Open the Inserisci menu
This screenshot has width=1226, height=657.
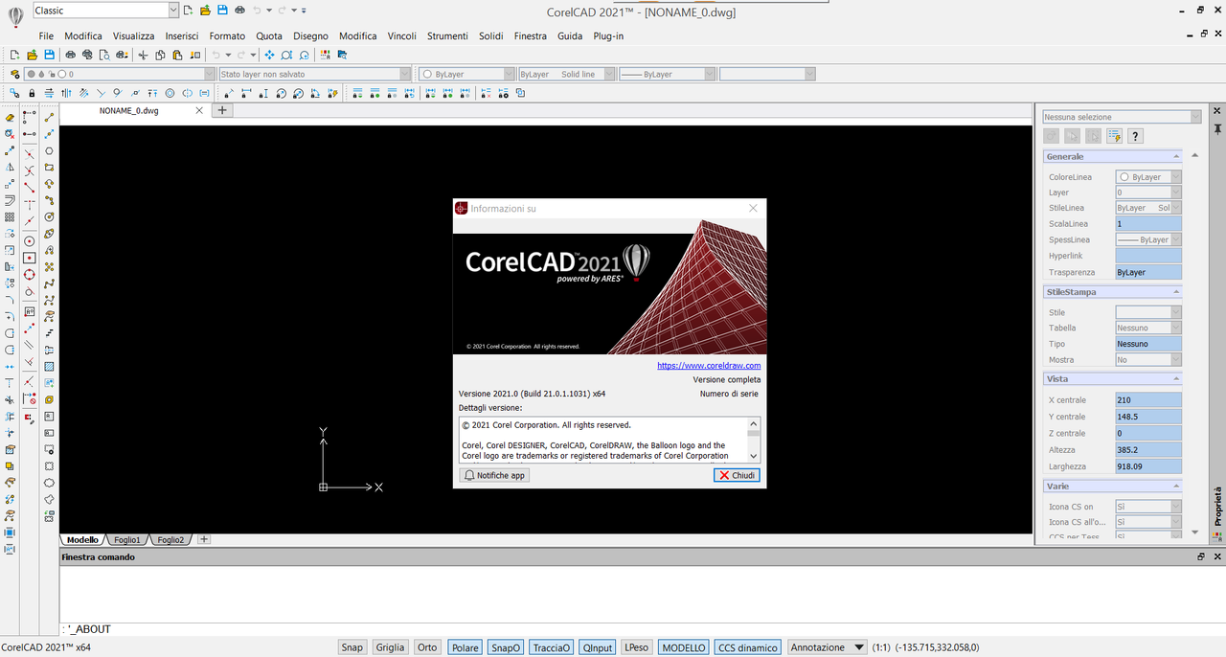tap(181, 35)
